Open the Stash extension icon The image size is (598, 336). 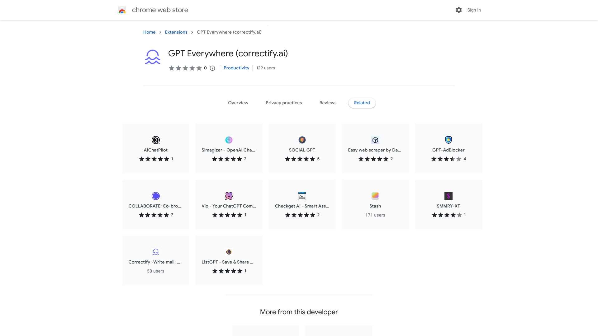pos(375,196)
